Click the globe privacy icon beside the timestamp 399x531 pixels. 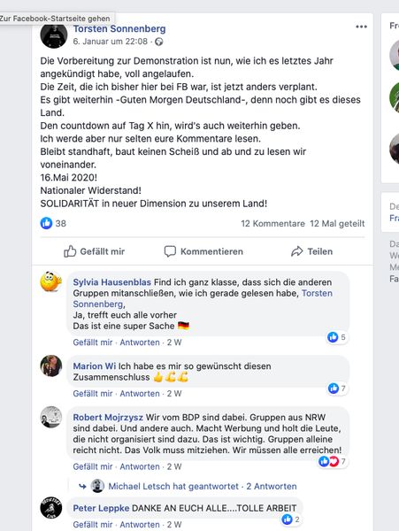coord(158,42)
